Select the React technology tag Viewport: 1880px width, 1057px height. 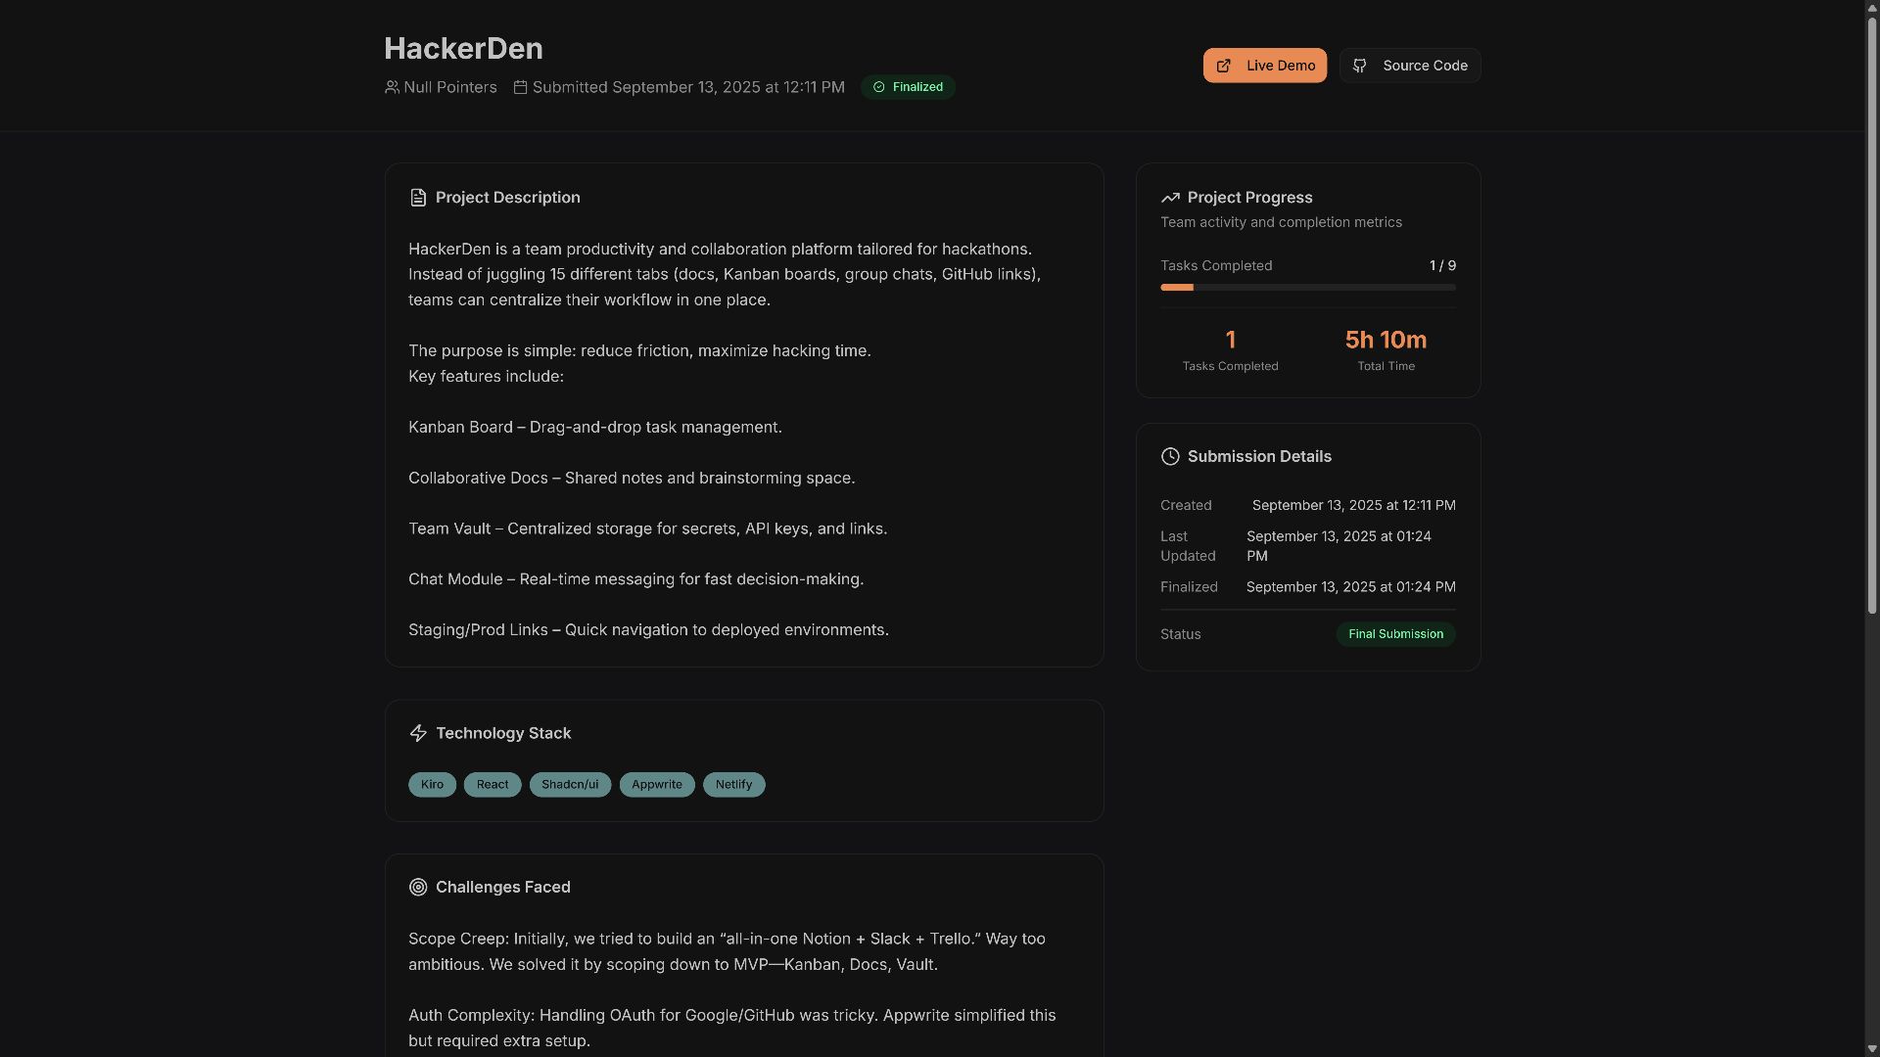tap(492, 784)
